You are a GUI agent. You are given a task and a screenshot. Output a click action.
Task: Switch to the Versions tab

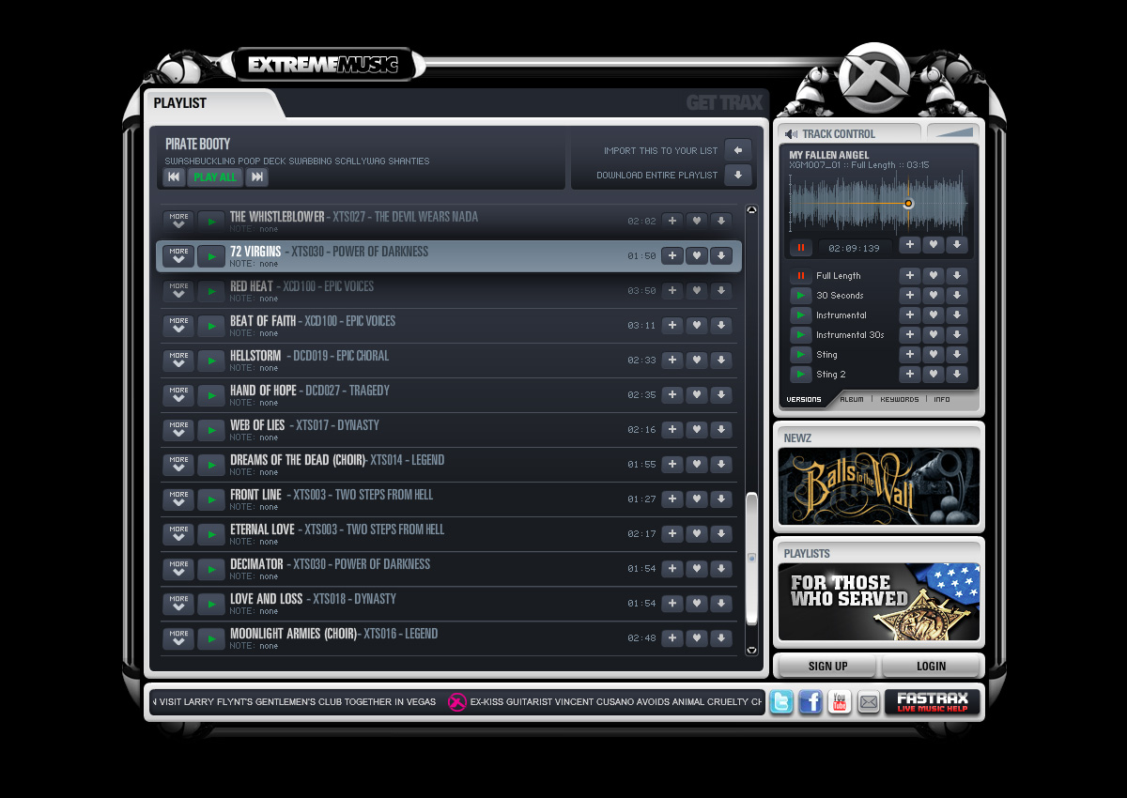[x=804, y=399]
